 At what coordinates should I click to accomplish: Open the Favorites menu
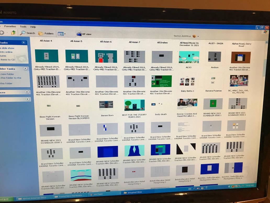click(10, 26)
